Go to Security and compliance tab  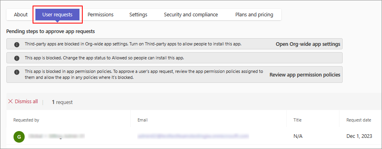pos(191,15)
